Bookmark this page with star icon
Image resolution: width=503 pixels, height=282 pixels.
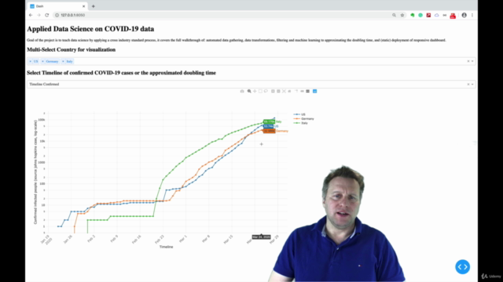pyautogui.click(x=402, y=15)
